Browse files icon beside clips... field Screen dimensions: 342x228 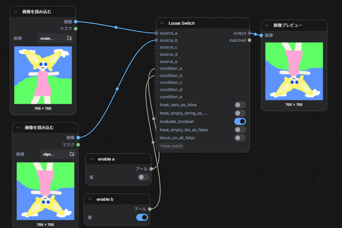(x=72, y=154)
